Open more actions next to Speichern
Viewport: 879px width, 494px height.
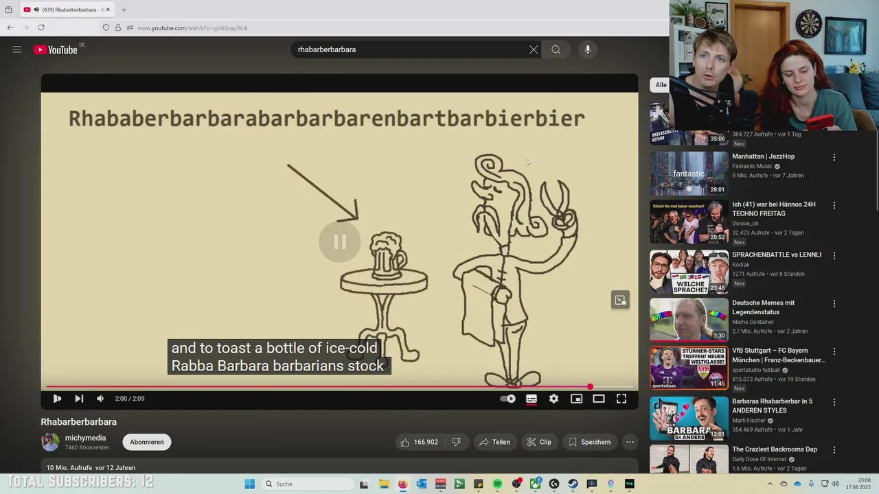(x=630, y=443)
